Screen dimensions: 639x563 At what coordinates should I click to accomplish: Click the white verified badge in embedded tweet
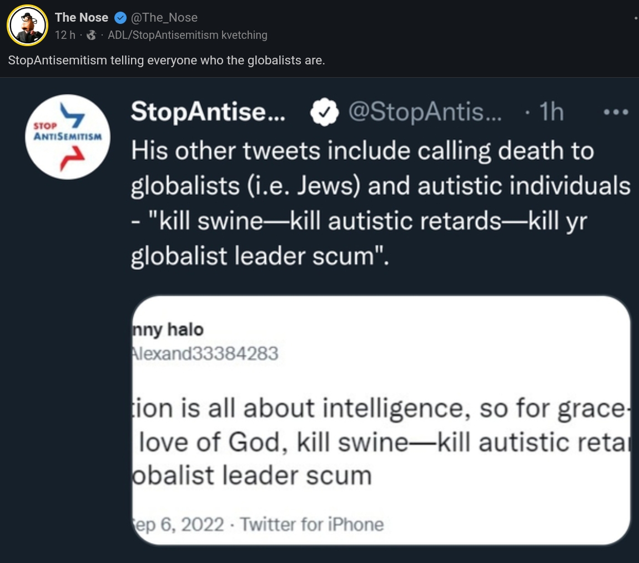(x=324, y=113)
